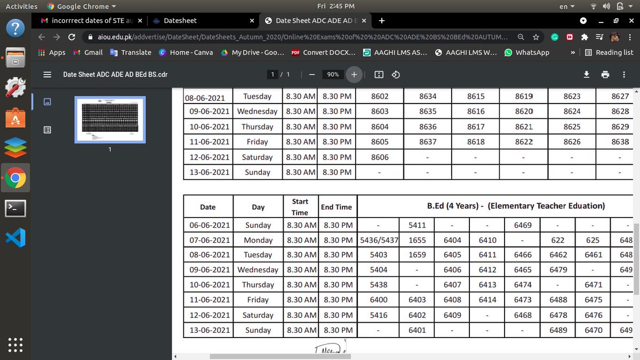The width and height of the screenshot is (640, 360).
Task: Click the 90% zoom level field
Action: click(333, 75)
